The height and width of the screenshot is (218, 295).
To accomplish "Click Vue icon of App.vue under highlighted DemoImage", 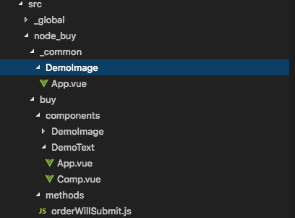I will [44, 83].
